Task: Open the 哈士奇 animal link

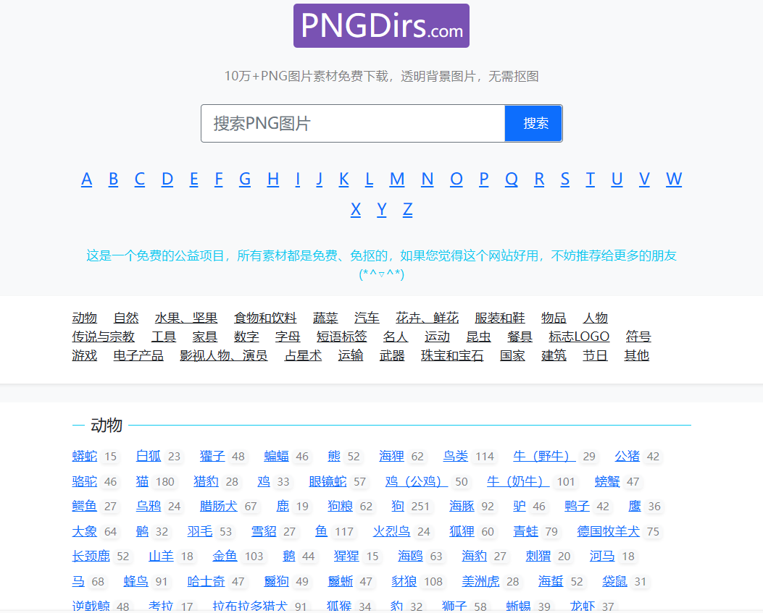Action: click(206, 581)
